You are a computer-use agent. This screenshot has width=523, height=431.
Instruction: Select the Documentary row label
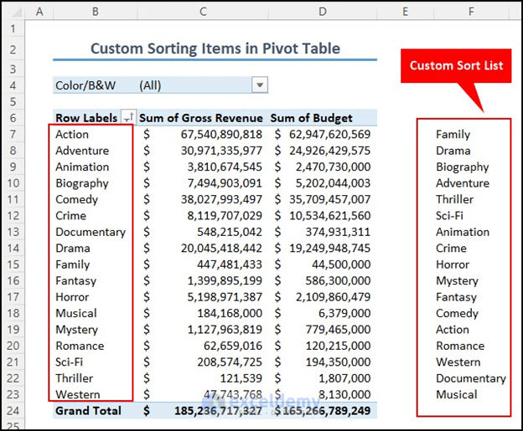91,232
